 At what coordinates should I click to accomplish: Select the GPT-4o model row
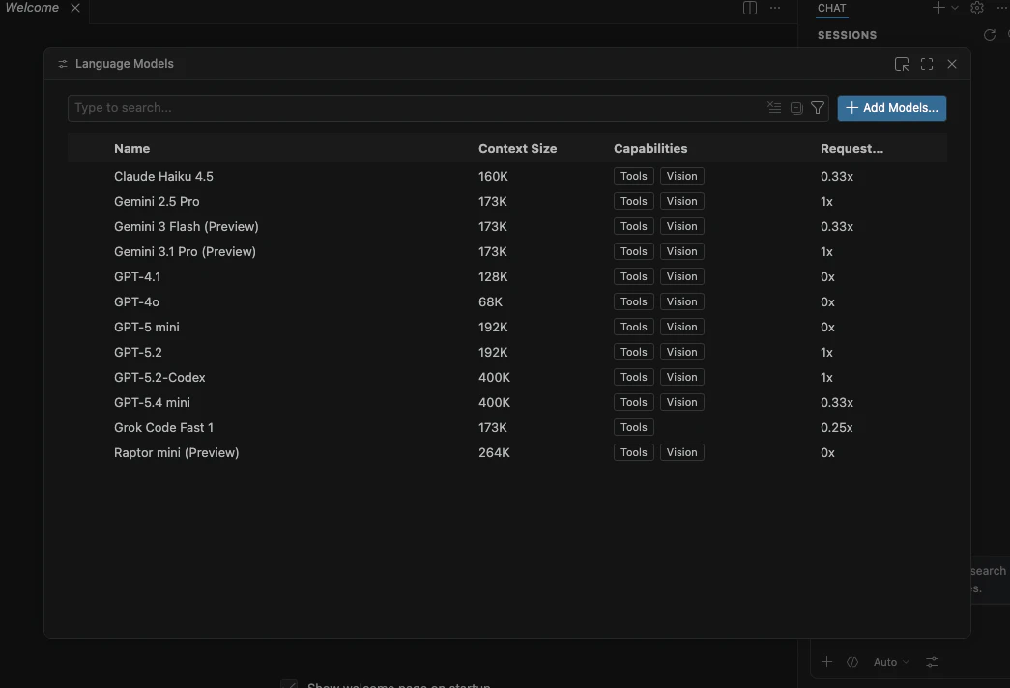coord(506,301)
